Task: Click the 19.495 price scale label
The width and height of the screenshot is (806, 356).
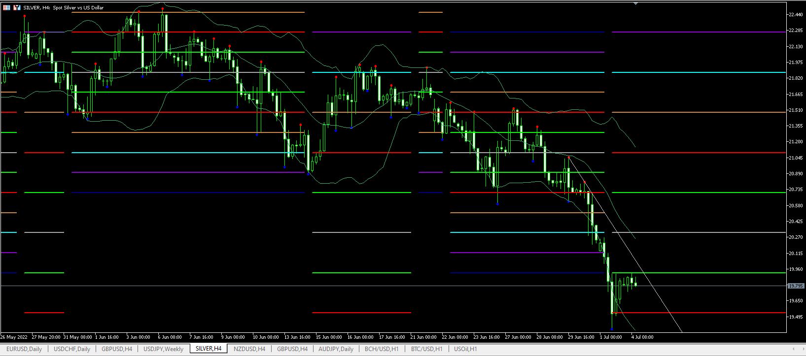Action: pos(796,317)
